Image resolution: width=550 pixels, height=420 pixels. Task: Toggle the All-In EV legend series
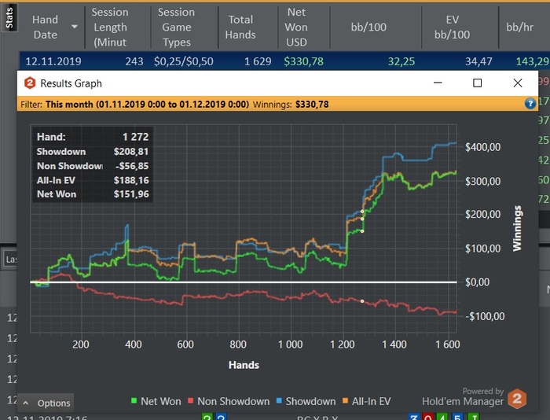pos(366,401)
